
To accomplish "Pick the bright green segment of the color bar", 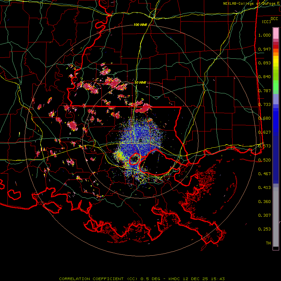I will (276, 85).
